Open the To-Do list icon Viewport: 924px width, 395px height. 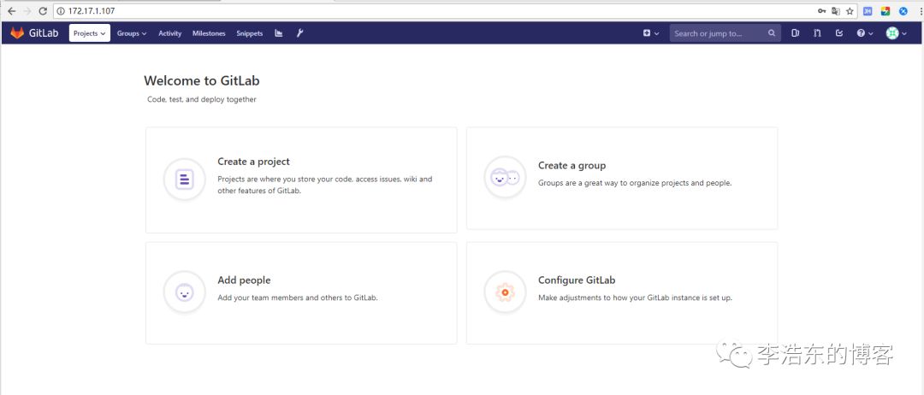pos(839,33)
